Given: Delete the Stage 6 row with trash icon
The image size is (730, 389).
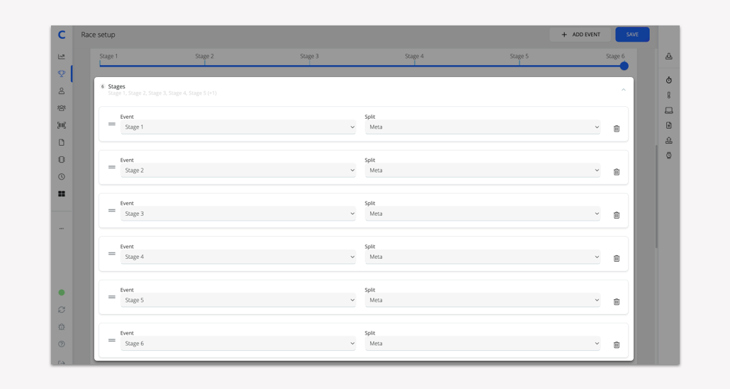Looking at the screenshot, I should click(x=617, y=345).
